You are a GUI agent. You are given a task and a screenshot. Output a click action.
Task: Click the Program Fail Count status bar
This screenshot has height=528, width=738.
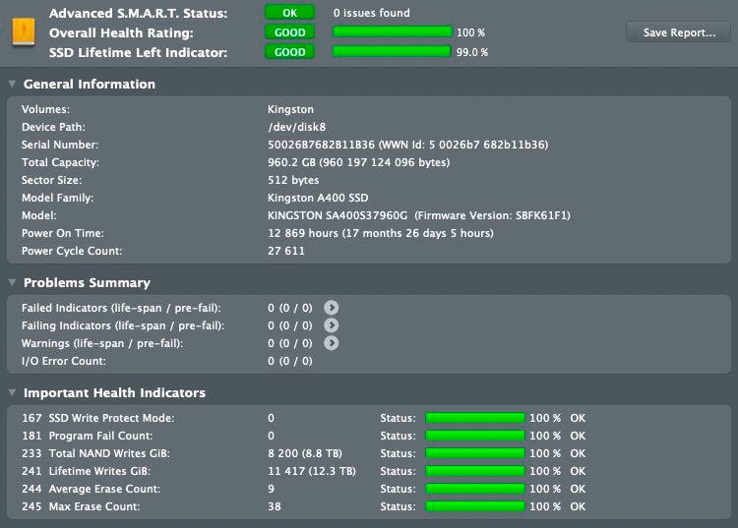[x=475, y=436]
